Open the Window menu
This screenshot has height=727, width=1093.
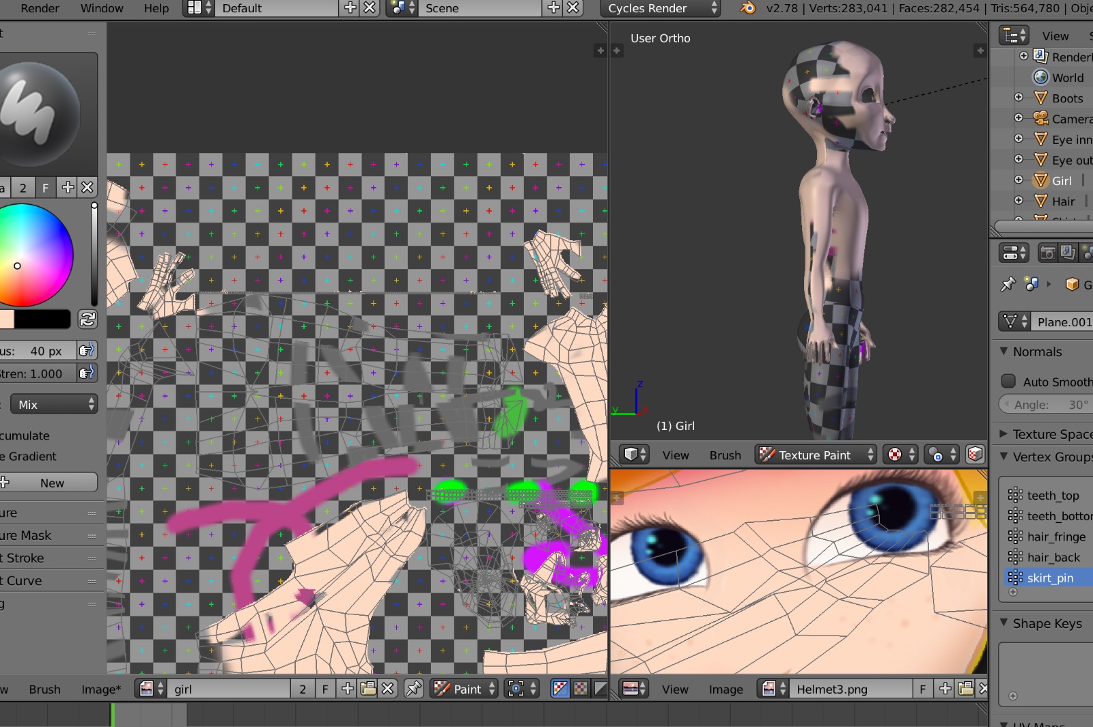click(102, 8)
